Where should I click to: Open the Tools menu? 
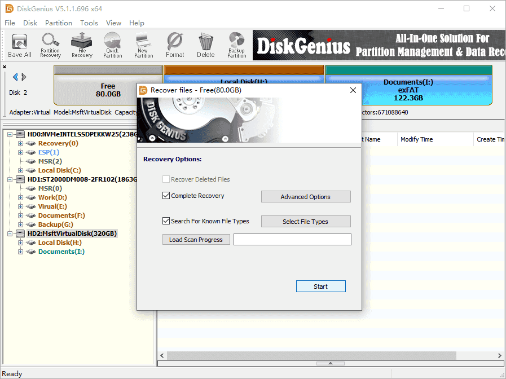click(89, 23)
